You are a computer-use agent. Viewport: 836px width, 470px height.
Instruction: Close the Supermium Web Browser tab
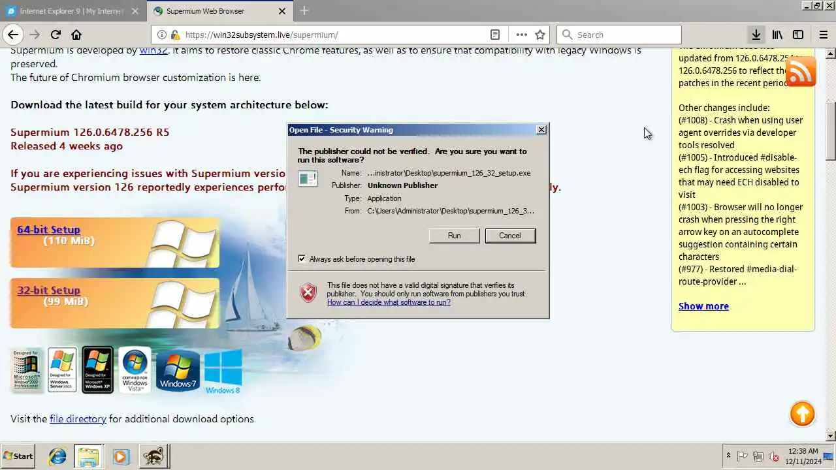click(x=282, y=11)
